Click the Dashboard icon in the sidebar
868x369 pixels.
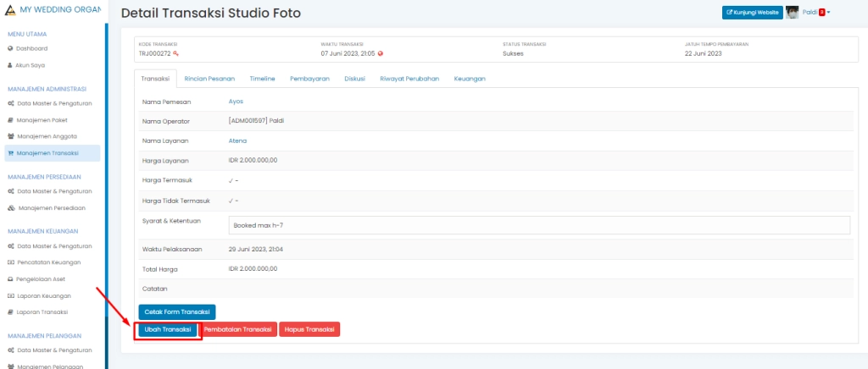10,48
